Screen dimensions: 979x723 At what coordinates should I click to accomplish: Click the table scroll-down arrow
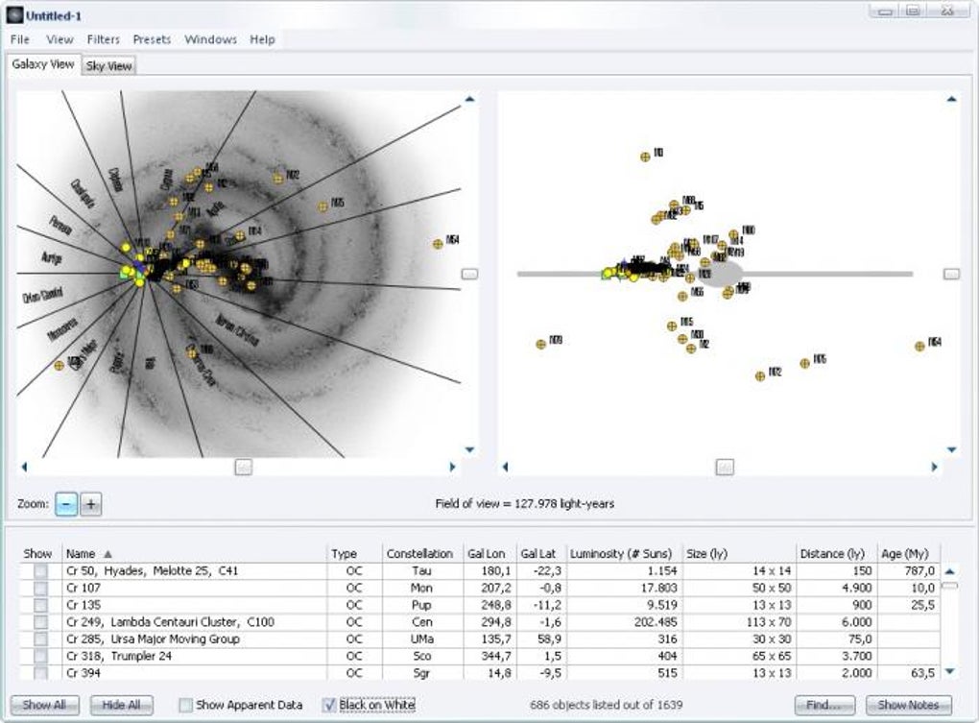949,672
